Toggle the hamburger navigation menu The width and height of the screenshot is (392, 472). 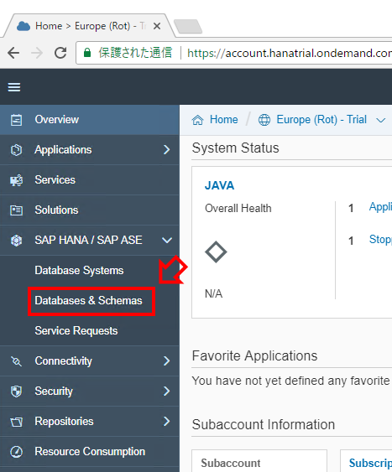click(x=14, y=87)
